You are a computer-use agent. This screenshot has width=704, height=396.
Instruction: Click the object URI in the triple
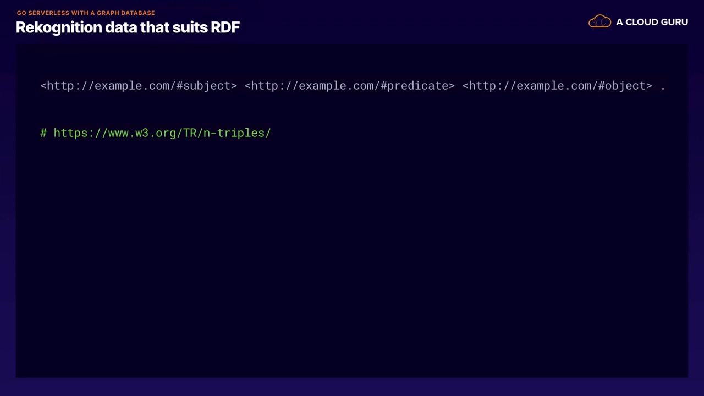[557, 86]
